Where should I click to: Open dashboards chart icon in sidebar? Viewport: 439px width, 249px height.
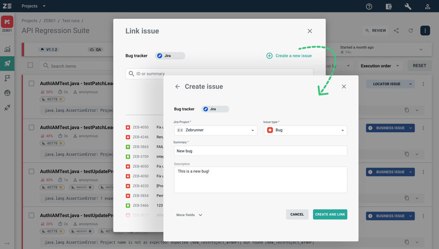(7, 49)
